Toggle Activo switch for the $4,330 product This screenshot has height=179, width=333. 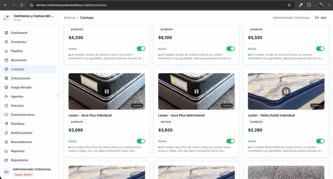tap(141, 49)
